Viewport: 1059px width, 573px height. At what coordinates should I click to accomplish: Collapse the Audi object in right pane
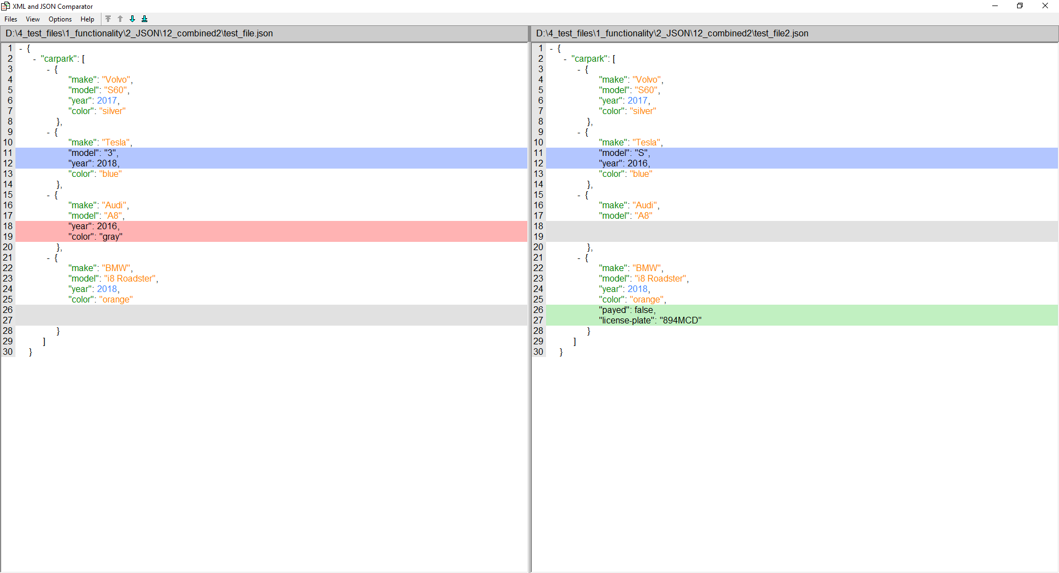[579, 195]
